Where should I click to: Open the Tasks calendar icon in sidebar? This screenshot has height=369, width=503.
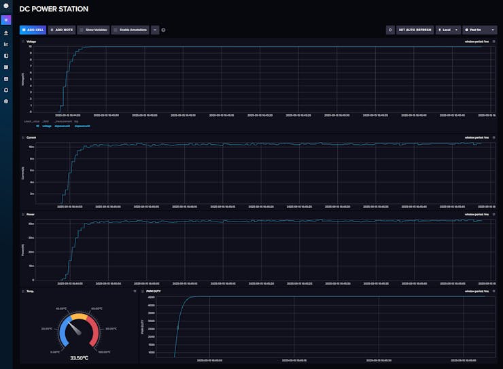click(6, 78)
